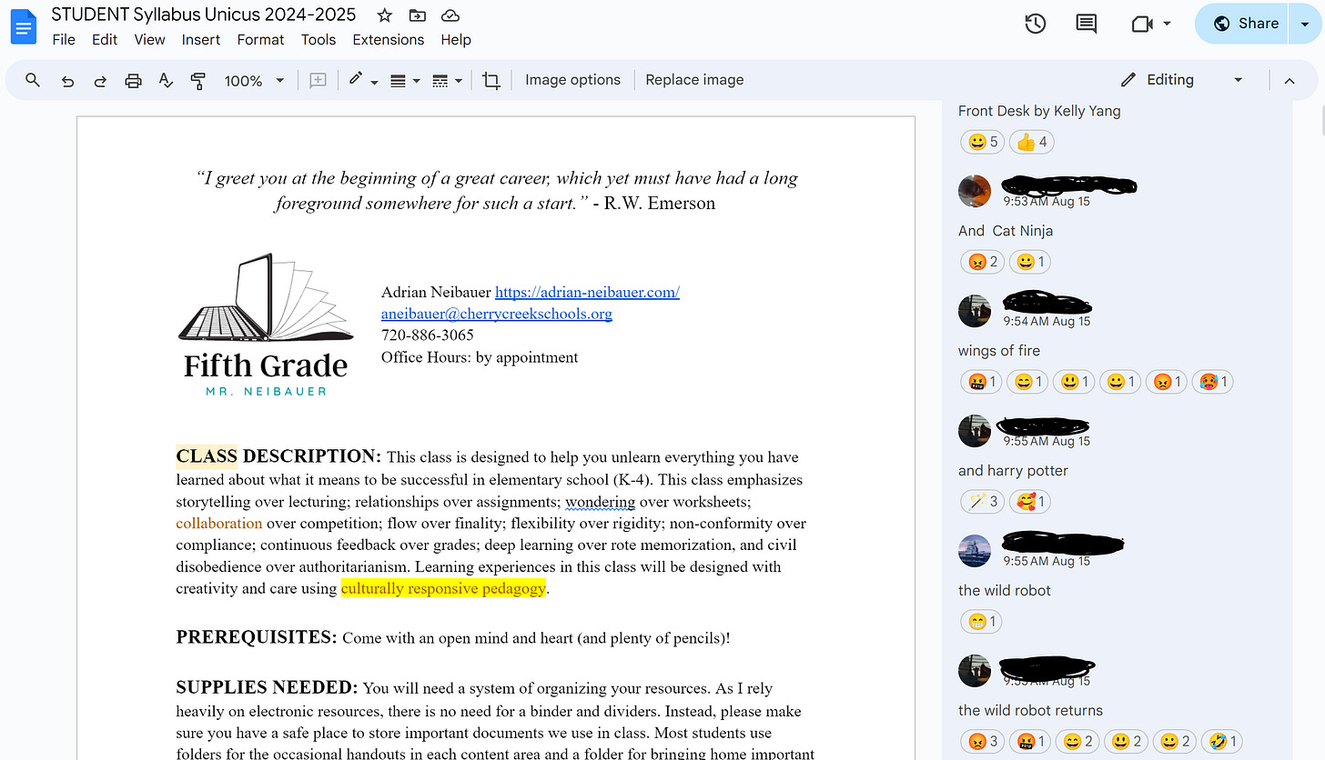The image size is (1325, 760).
Task: Click the avatar on the wild robot comment
Action: pyautogui.click(x=975, y=551)
